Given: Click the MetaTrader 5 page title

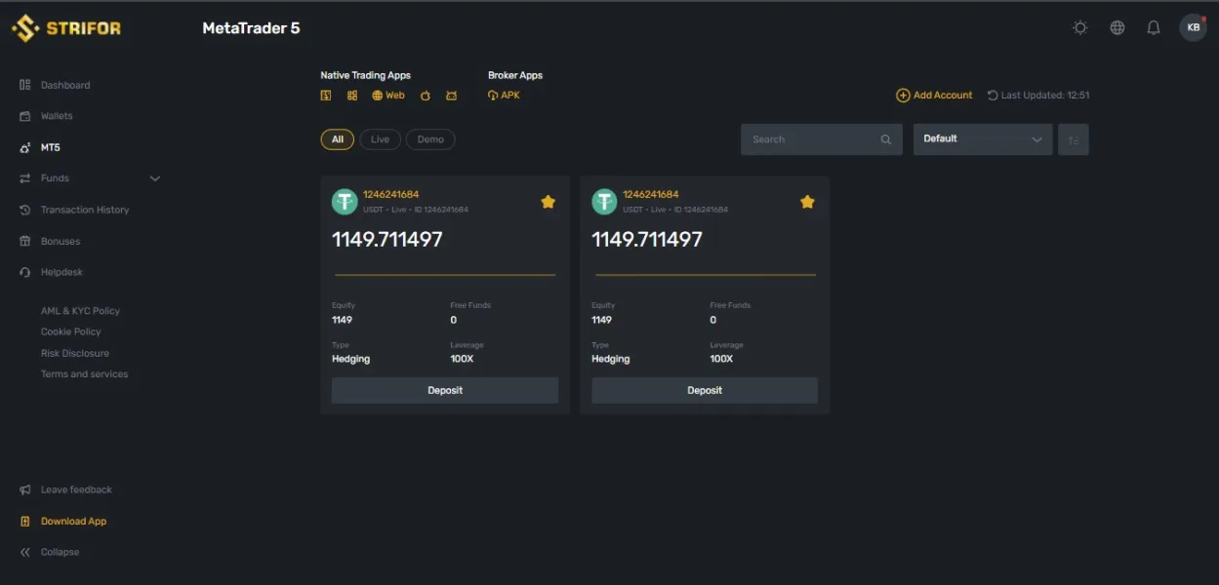Looking at the screenshot, I should tap(251, 28).
